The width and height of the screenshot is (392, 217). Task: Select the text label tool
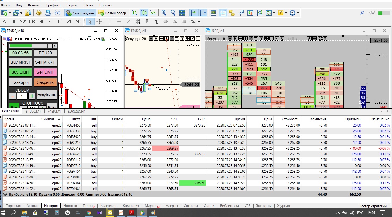156,22
